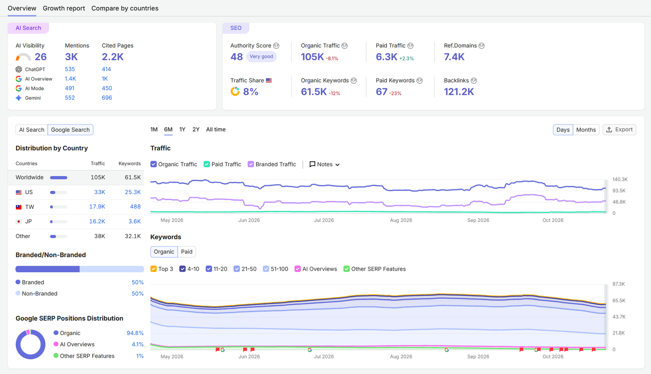This screenshot has width=651, height=374.
Task: Uncheck the Paid Traffic checkbox
Action: [x=207, y=164]
